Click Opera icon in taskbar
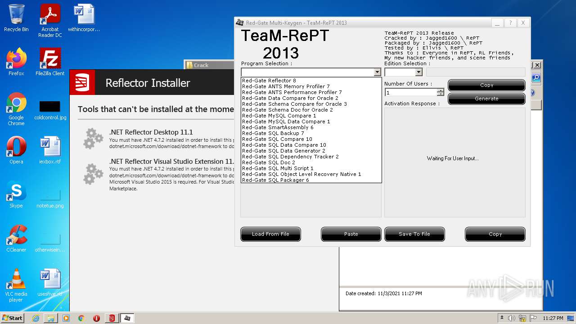 point(96,318)
